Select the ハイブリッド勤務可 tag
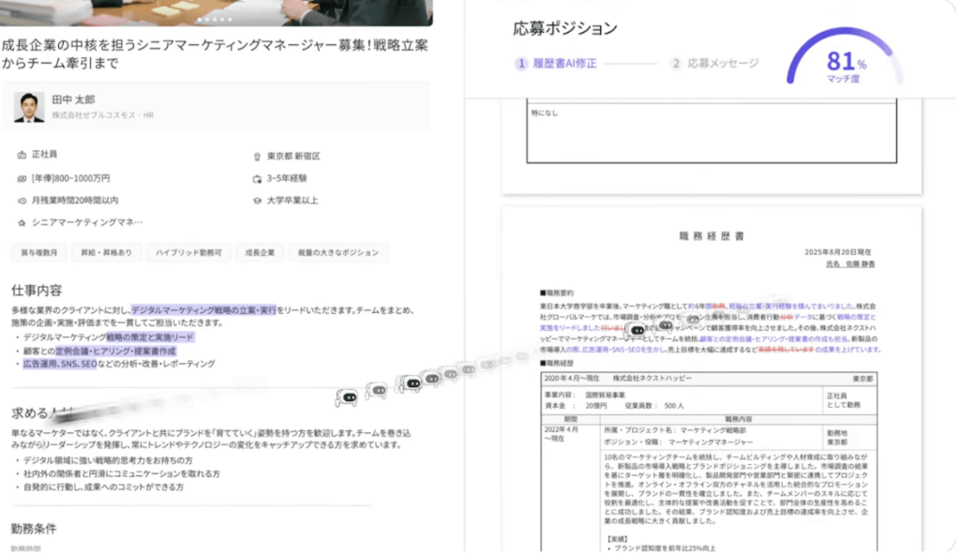960x554 pixels. (188, 252)
